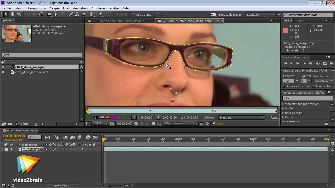
Task: Set in point button at 0:00:00:00
Action: [x=134, y=118]
